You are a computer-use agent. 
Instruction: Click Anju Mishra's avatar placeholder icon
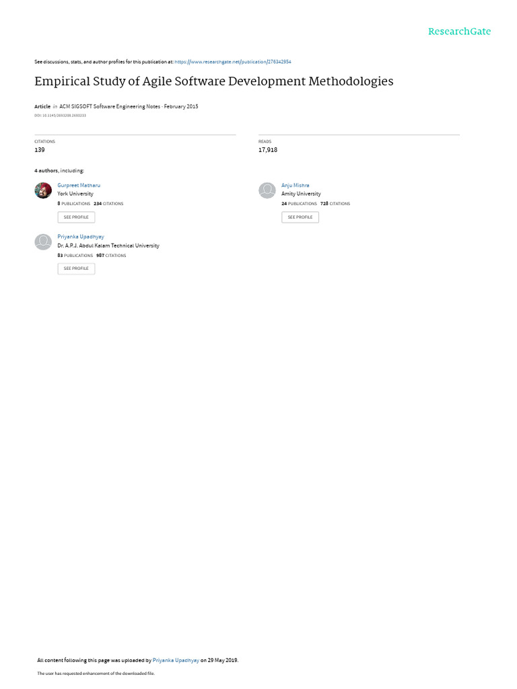267,190
